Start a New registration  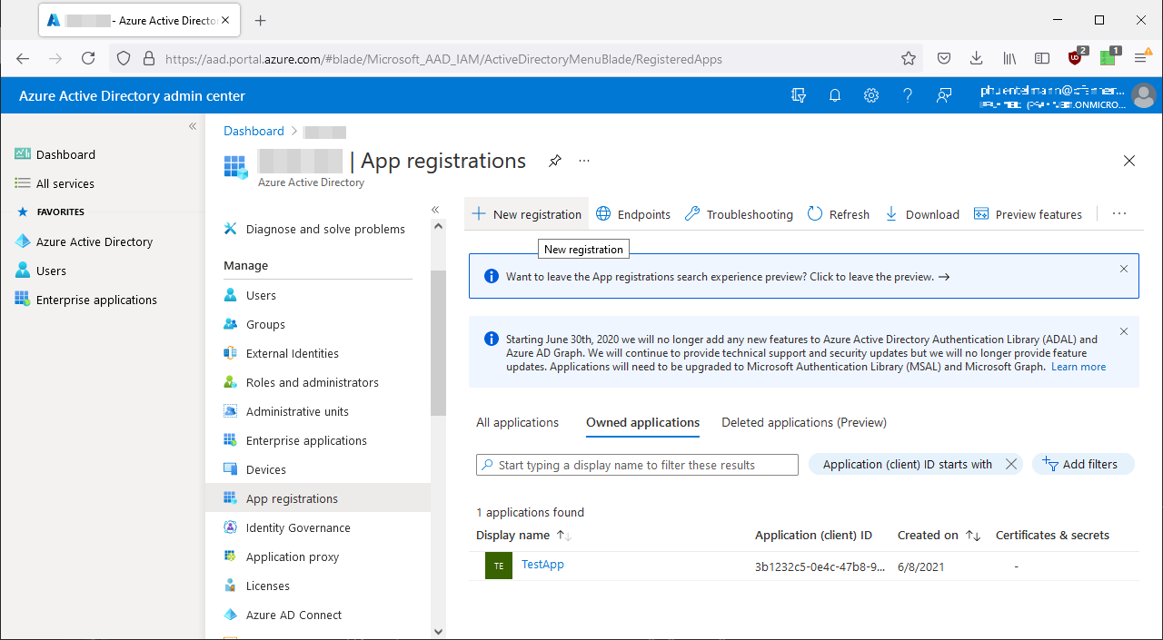pos(527,213)
